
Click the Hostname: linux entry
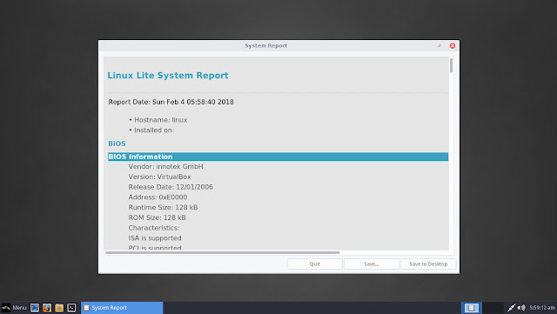160,120
